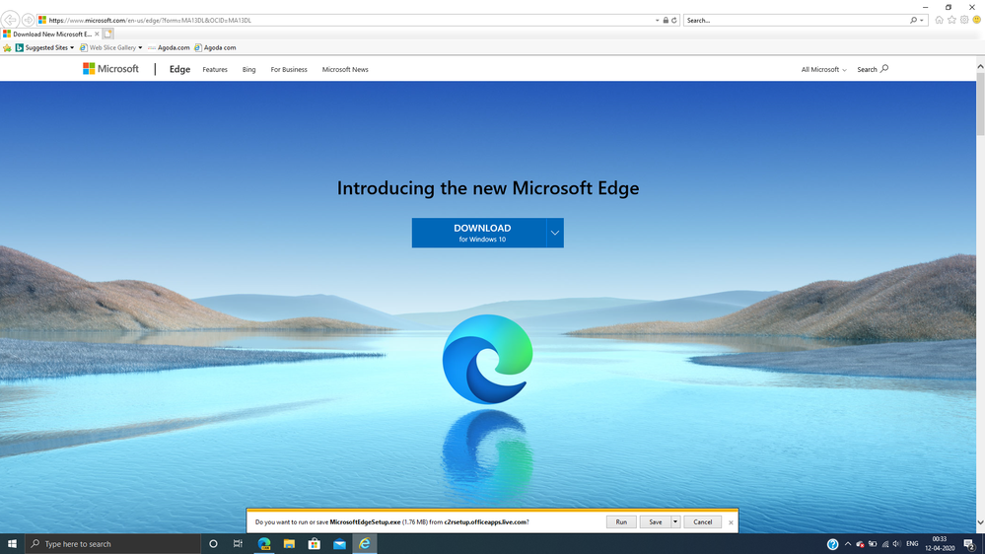Show hidden tray icons with the caret
Viewport: 985px width, 554px height.
pos(847,544)
